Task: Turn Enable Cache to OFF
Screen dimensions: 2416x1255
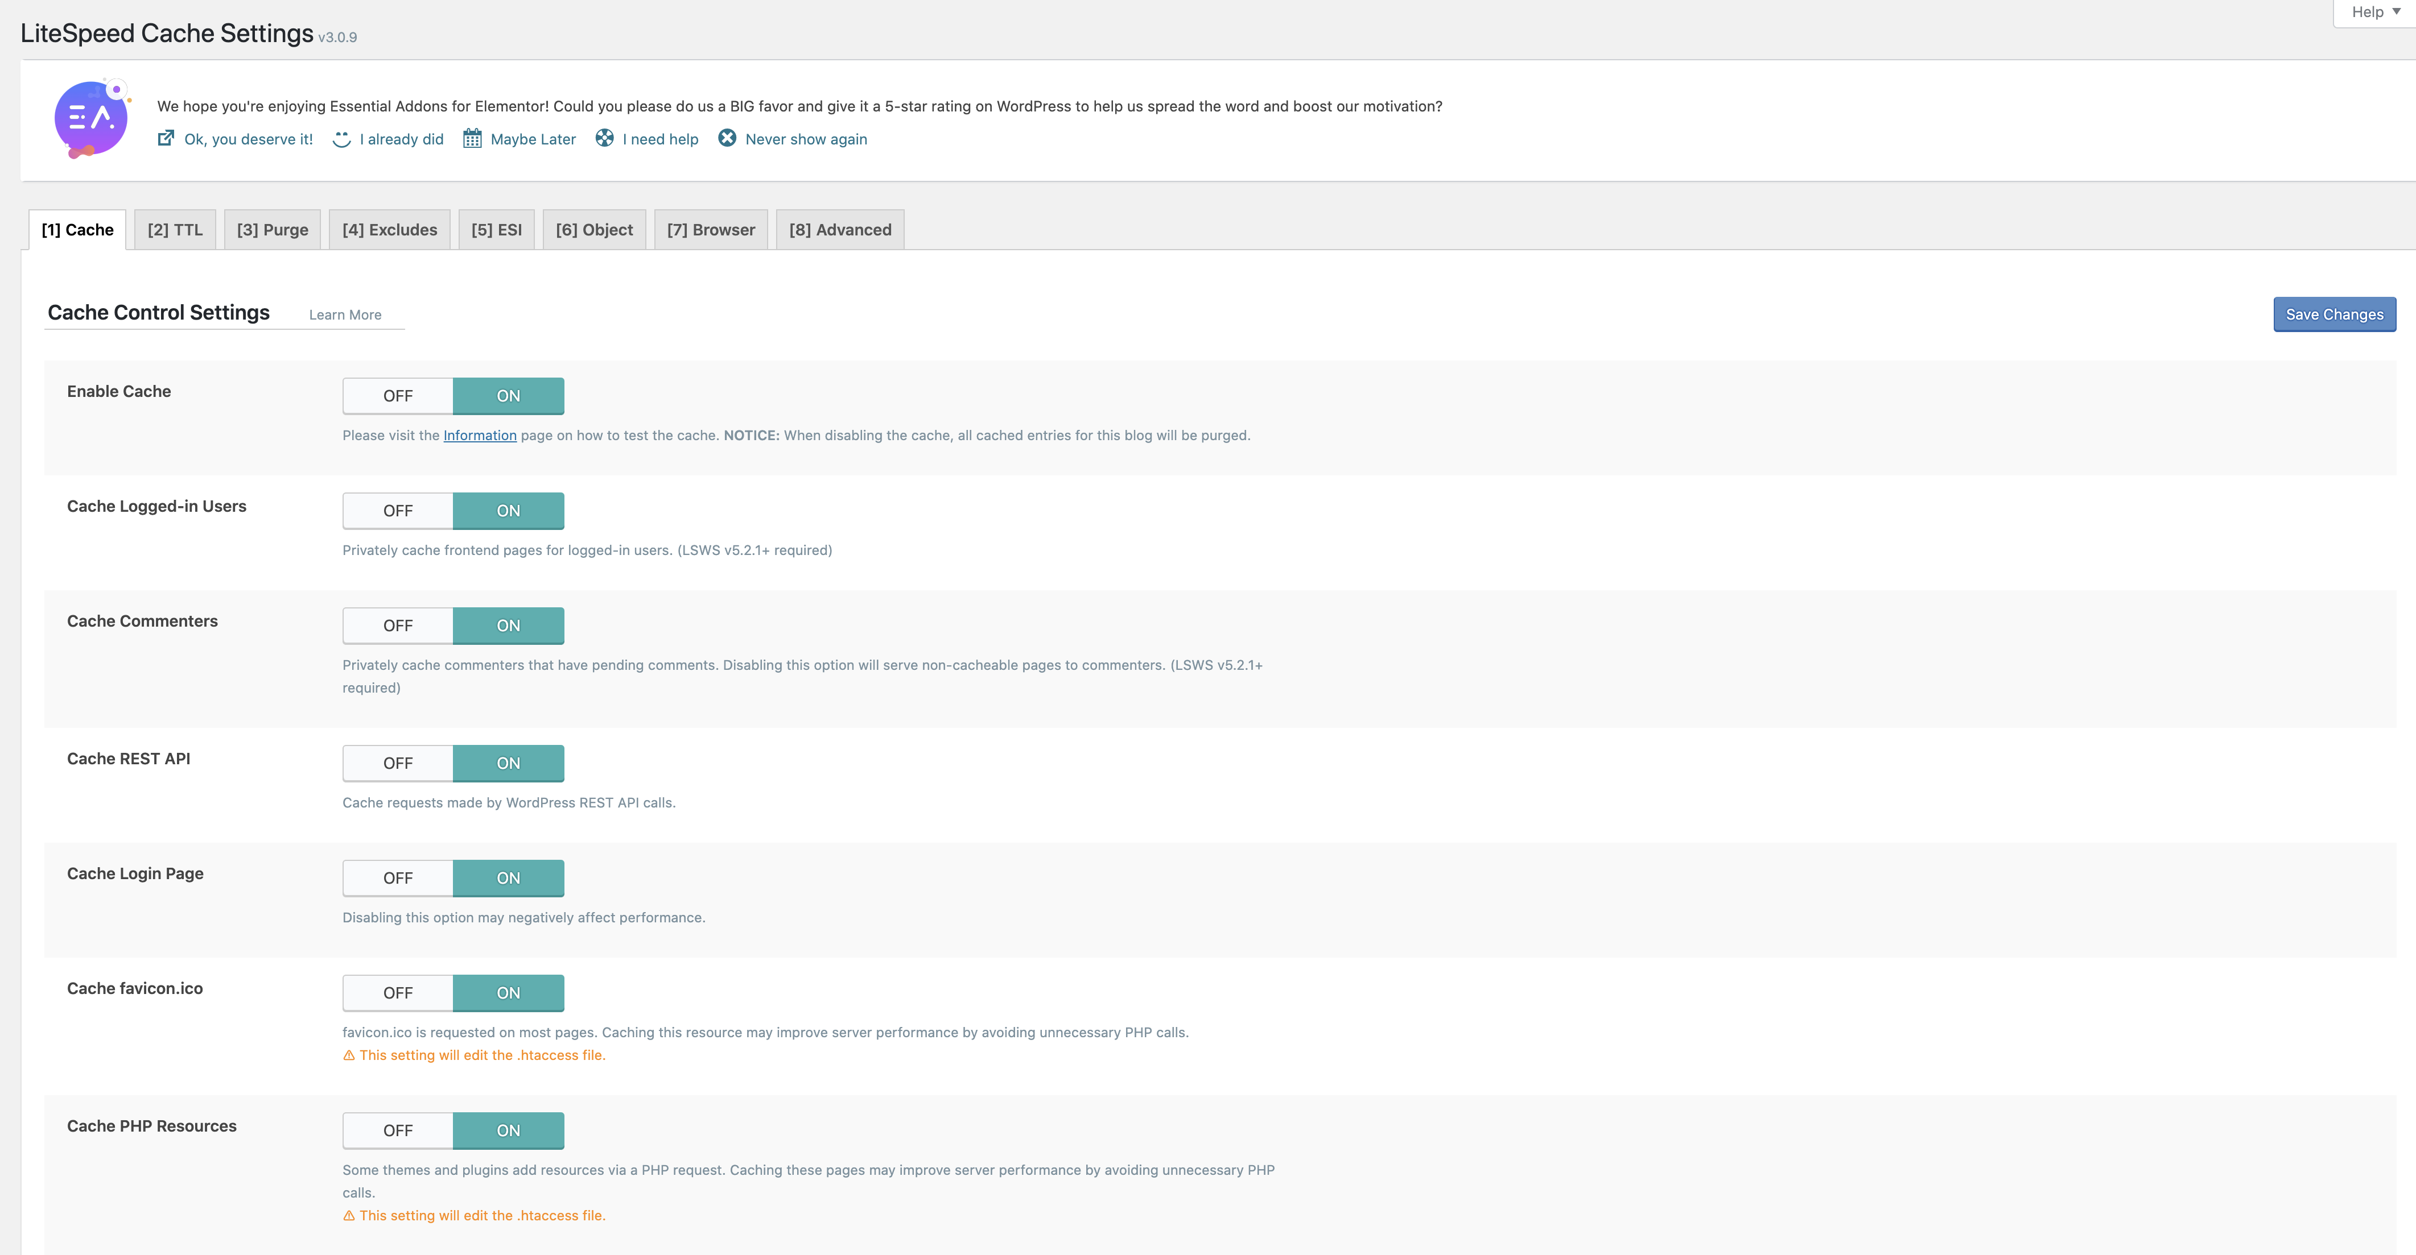Action: coord(398,396)
